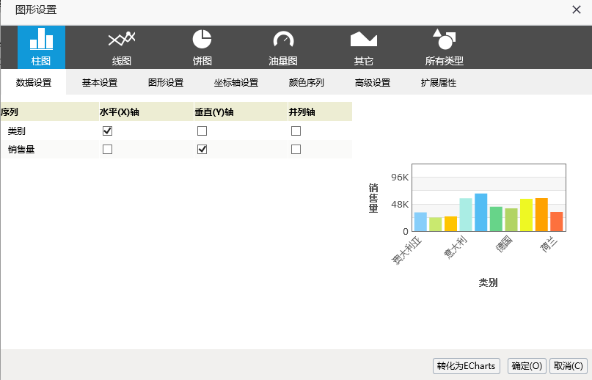This screenshot has height=380, width=592.
Task: Click the tallest blue bar in preview chart
Action: pos(480,212)
